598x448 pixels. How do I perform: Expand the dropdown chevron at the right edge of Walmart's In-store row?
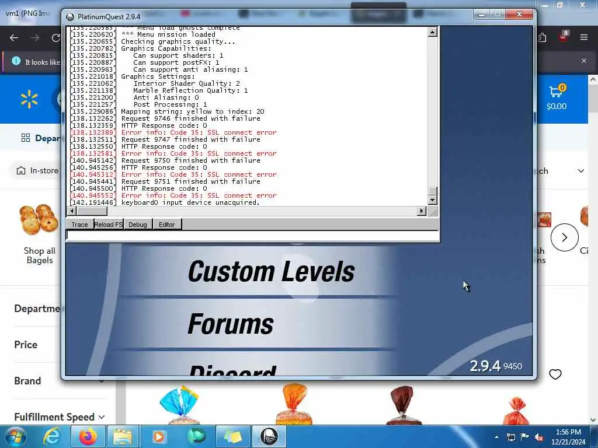click(x=581, y=171)
